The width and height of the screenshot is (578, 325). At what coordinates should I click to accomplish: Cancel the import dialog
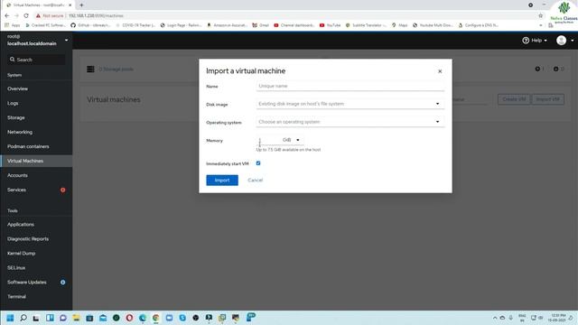255,181
